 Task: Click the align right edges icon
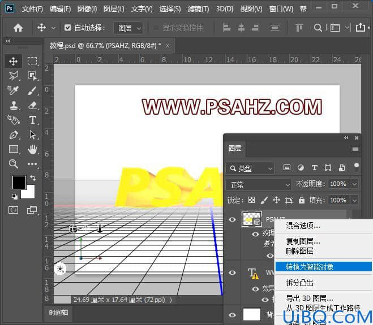[255, 28]
